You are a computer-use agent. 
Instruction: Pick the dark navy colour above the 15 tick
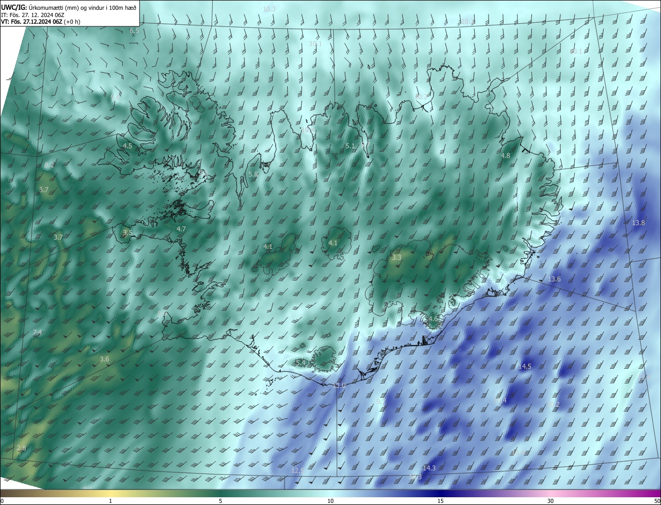point(440,493)
